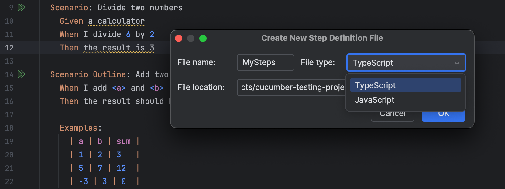
Task: Click the <a> placeholder on line 15
Action: (x=119, y=88)
